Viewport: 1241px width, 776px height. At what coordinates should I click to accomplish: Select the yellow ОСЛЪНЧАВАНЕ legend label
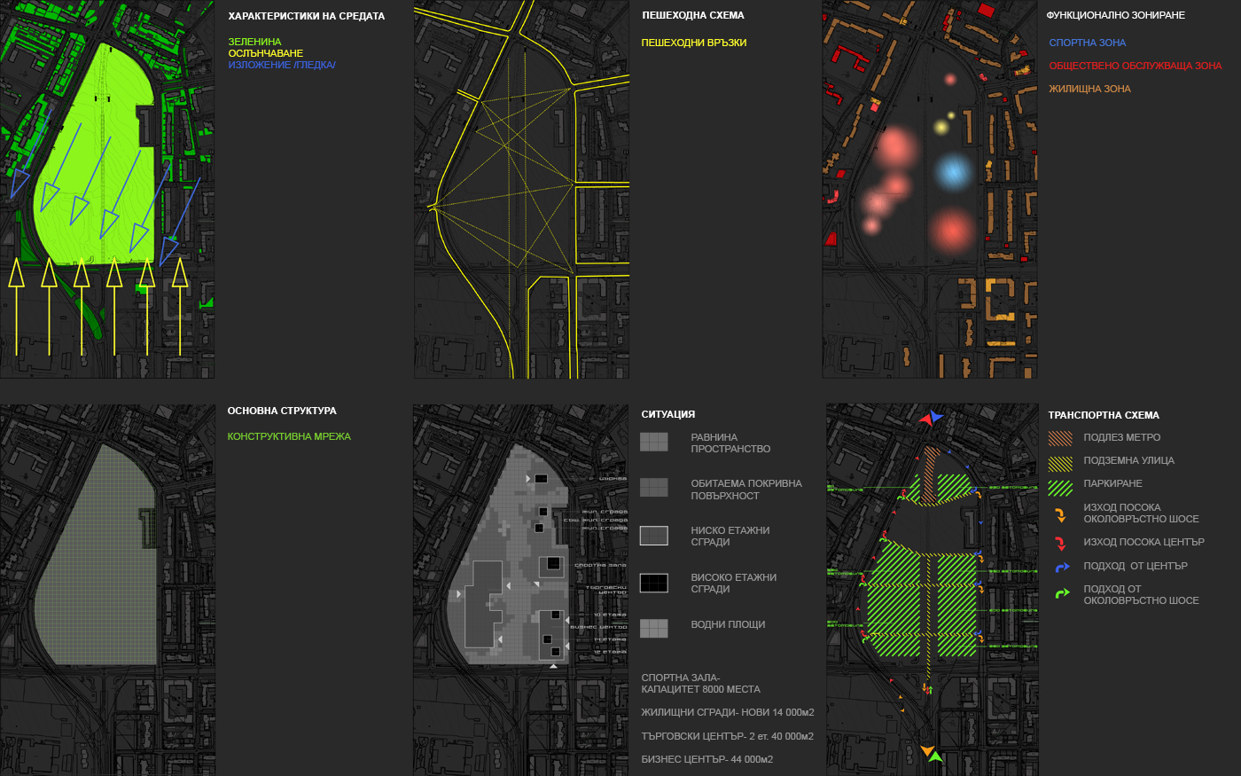(266, 53)
